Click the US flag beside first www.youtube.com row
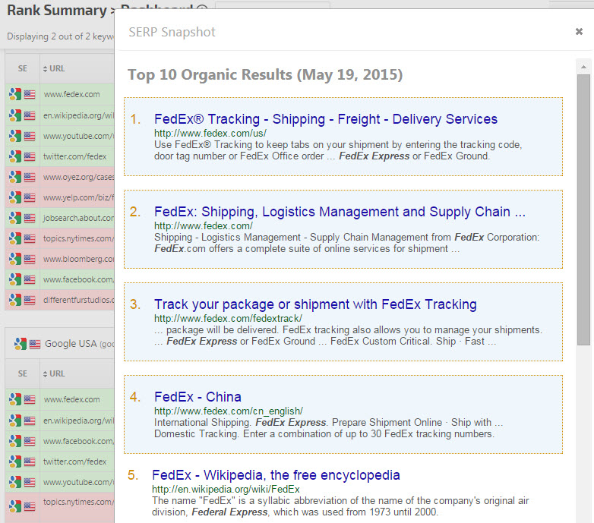 (30, 136)
